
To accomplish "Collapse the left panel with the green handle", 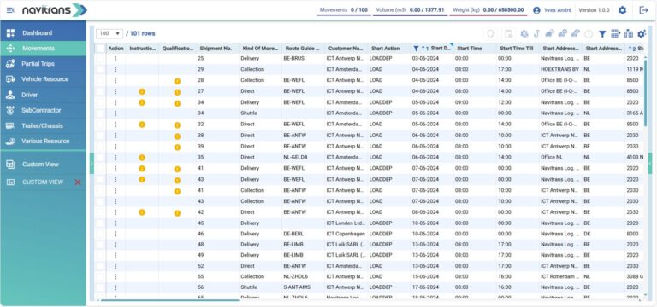I will click(x=92, y=164).
